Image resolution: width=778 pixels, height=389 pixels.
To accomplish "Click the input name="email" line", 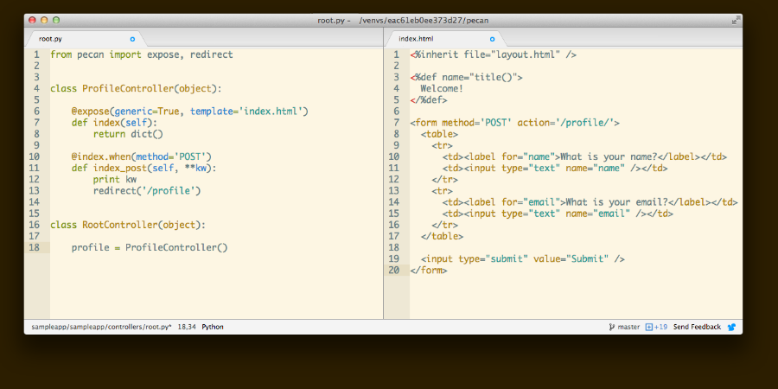I will click(x=558, y=214).
